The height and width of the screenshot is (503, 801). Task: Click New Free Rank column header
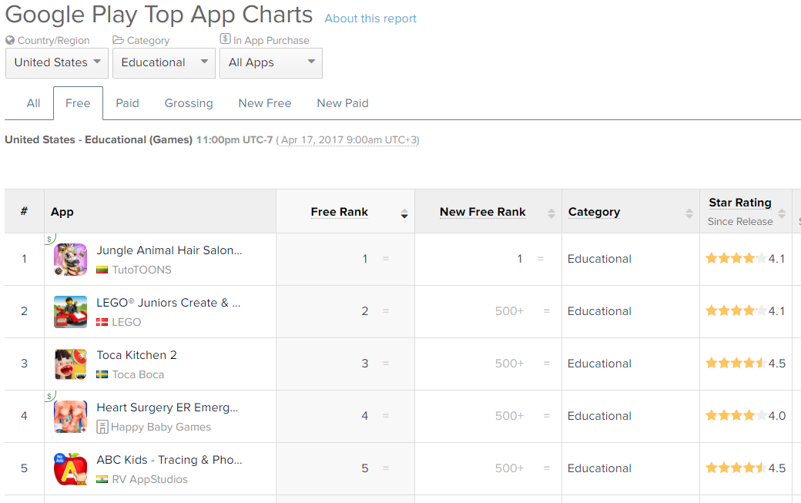[x=483, y=212]
